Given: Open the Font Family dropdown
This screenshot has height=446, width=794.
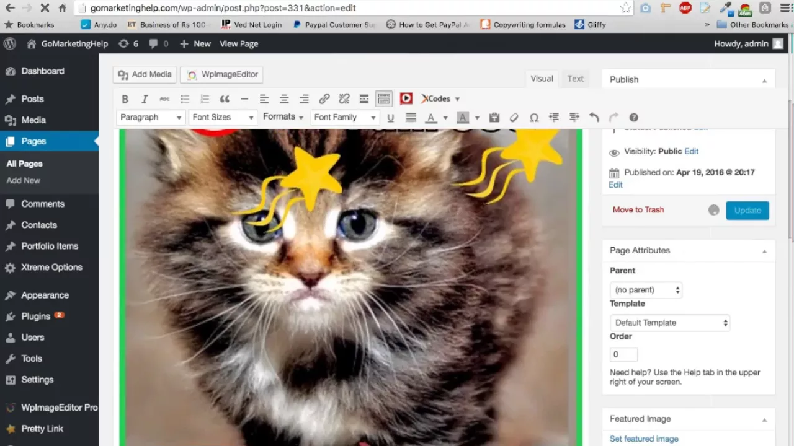Looking at the screenshot, I should [344, 117].
